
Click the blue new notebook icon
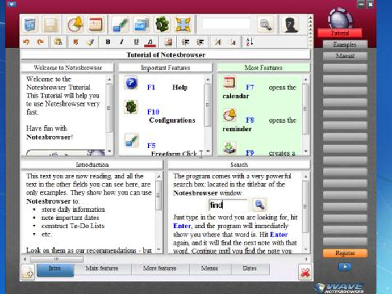point(30,24)
